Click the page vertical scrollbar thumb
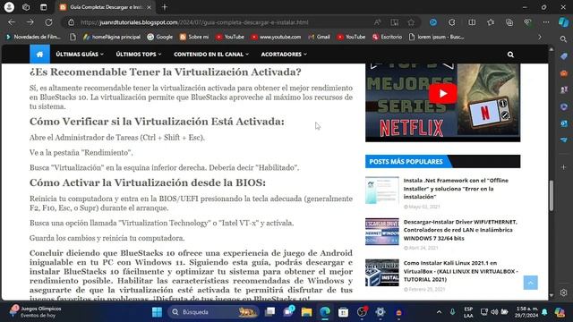 click(x=552, y=195)
